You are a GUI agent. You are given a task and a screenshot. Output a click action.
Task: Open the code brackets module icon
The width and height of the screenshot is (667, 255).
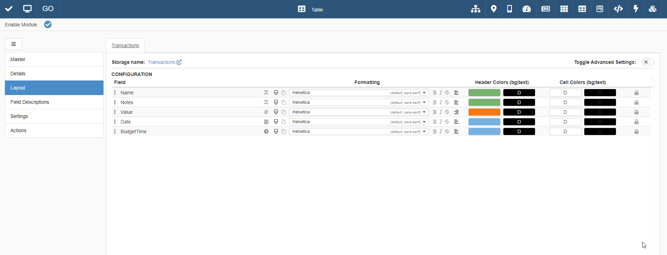click(618, 9)
